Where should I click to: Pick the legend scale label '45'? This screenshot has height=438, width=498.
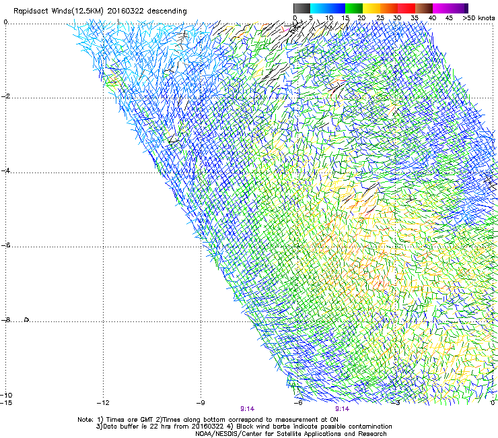[x=449, y=18]
